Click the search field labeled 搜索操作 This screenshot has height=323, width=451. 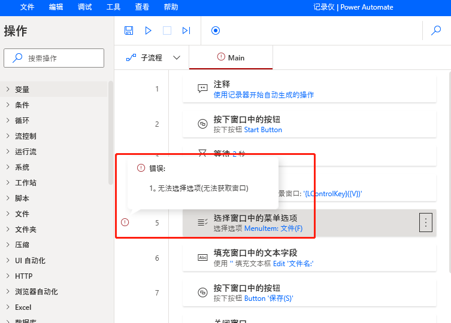[x=54, y=58]
